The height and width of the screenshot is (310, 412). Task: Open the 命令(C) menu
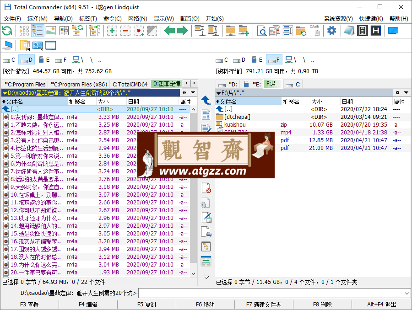(x=113, y=19)
